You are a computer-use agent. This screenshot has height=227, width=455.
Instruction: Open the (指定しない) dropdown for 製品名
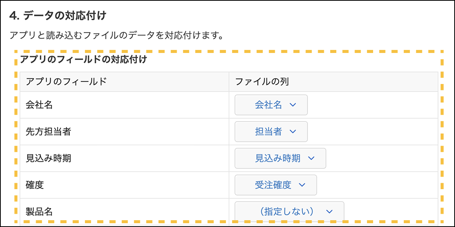289,211
